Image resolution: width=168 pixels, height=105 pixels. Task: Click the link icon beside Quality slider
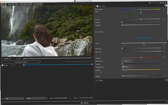(70, 98)
